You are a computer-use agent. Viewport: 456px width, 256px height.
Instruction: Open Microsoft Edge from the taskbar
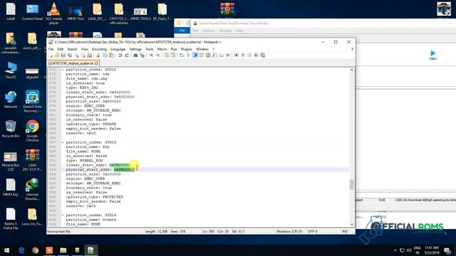point(21,250)
